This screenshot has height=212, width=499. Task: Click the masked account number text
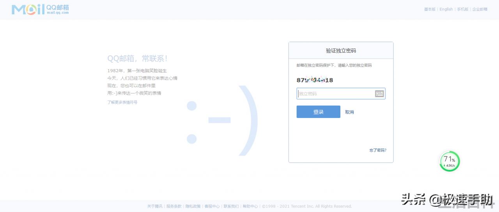315,80
